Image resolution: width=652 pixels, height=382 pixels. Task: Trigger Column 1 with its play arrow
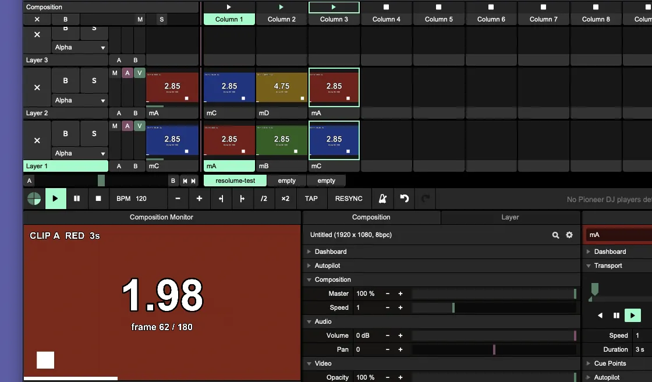[x=229, y=7]
